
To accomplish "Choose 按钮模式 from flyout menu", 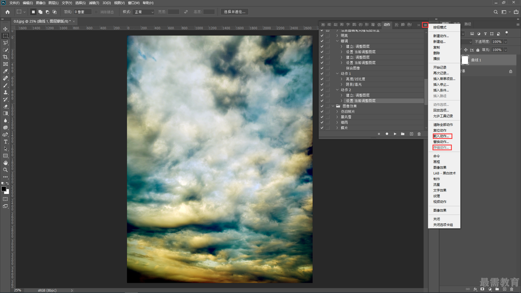I will coord(440,27).
